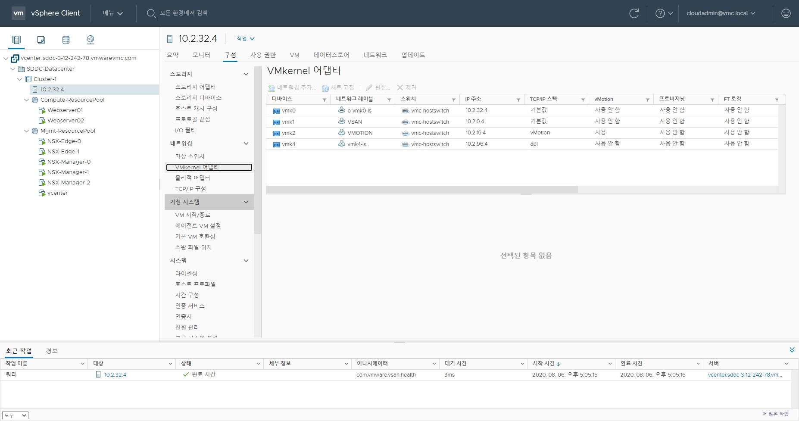Image resolution: width=799 pixels, height=421 pixels.
Task: Select the vmk4 row IP 10.2.96.4
Action: [x=476, y=144]
